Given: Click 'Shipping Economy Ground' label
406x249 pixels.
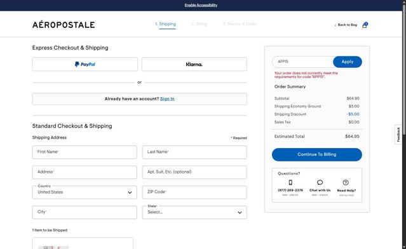Looking at the screenshot, I should click(297, 106).
